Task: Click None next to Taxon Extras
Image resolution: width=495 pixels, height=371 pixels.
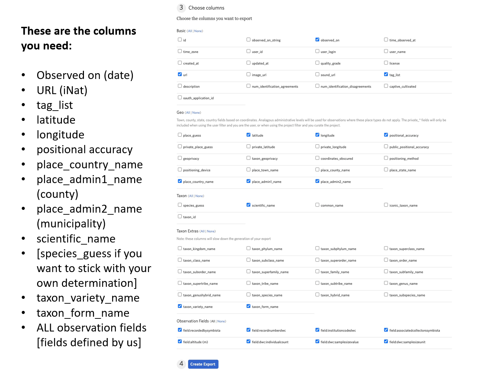Action: 211,231
